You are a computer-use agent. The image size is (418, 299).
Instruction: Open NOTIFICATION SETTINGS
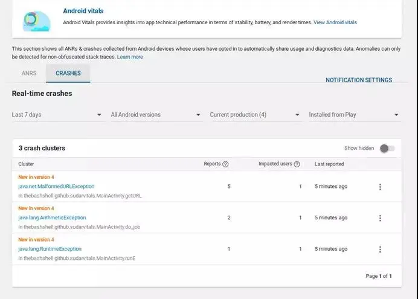pyautogui.click(x=359, y=80)
